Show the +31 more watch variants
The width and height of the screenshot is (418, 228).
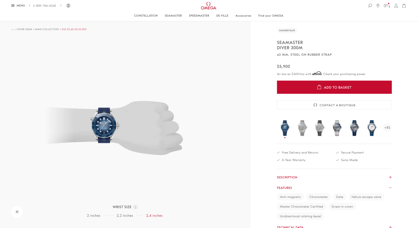[x=387, y=128]
